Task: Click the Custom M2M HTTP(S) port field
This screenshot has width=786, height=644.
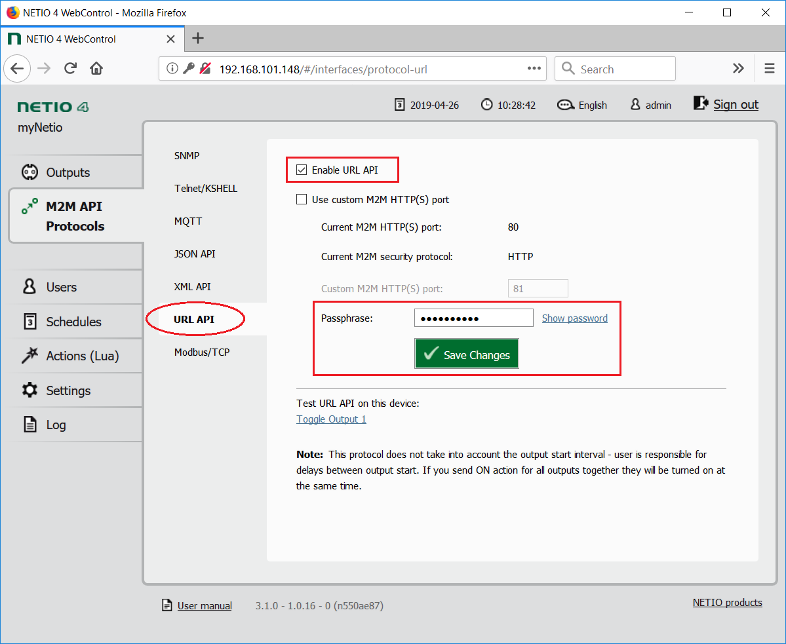Action: (538, 288)
